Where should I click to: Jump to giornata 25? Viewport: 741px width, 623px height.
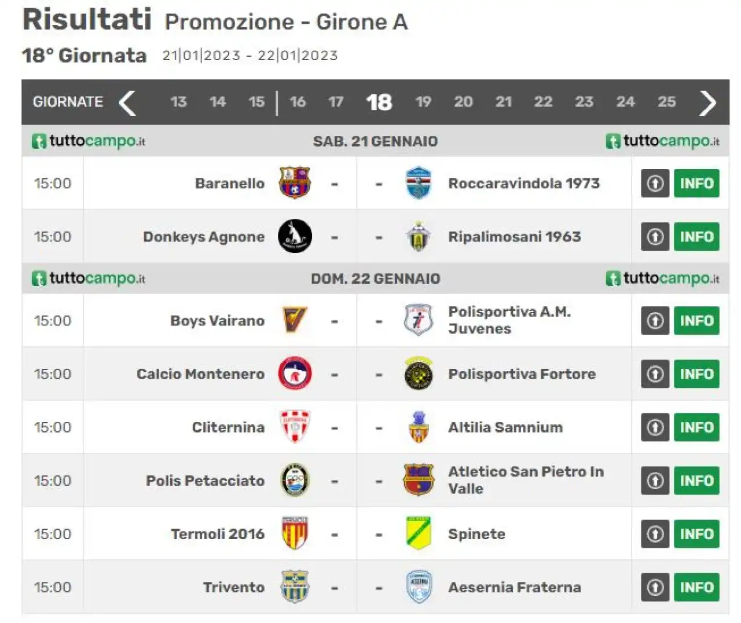[666, 102]
